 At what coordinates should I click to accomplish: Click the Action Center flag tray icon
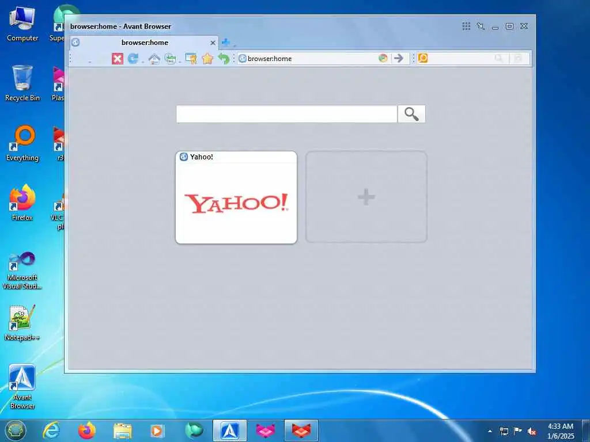518,431
